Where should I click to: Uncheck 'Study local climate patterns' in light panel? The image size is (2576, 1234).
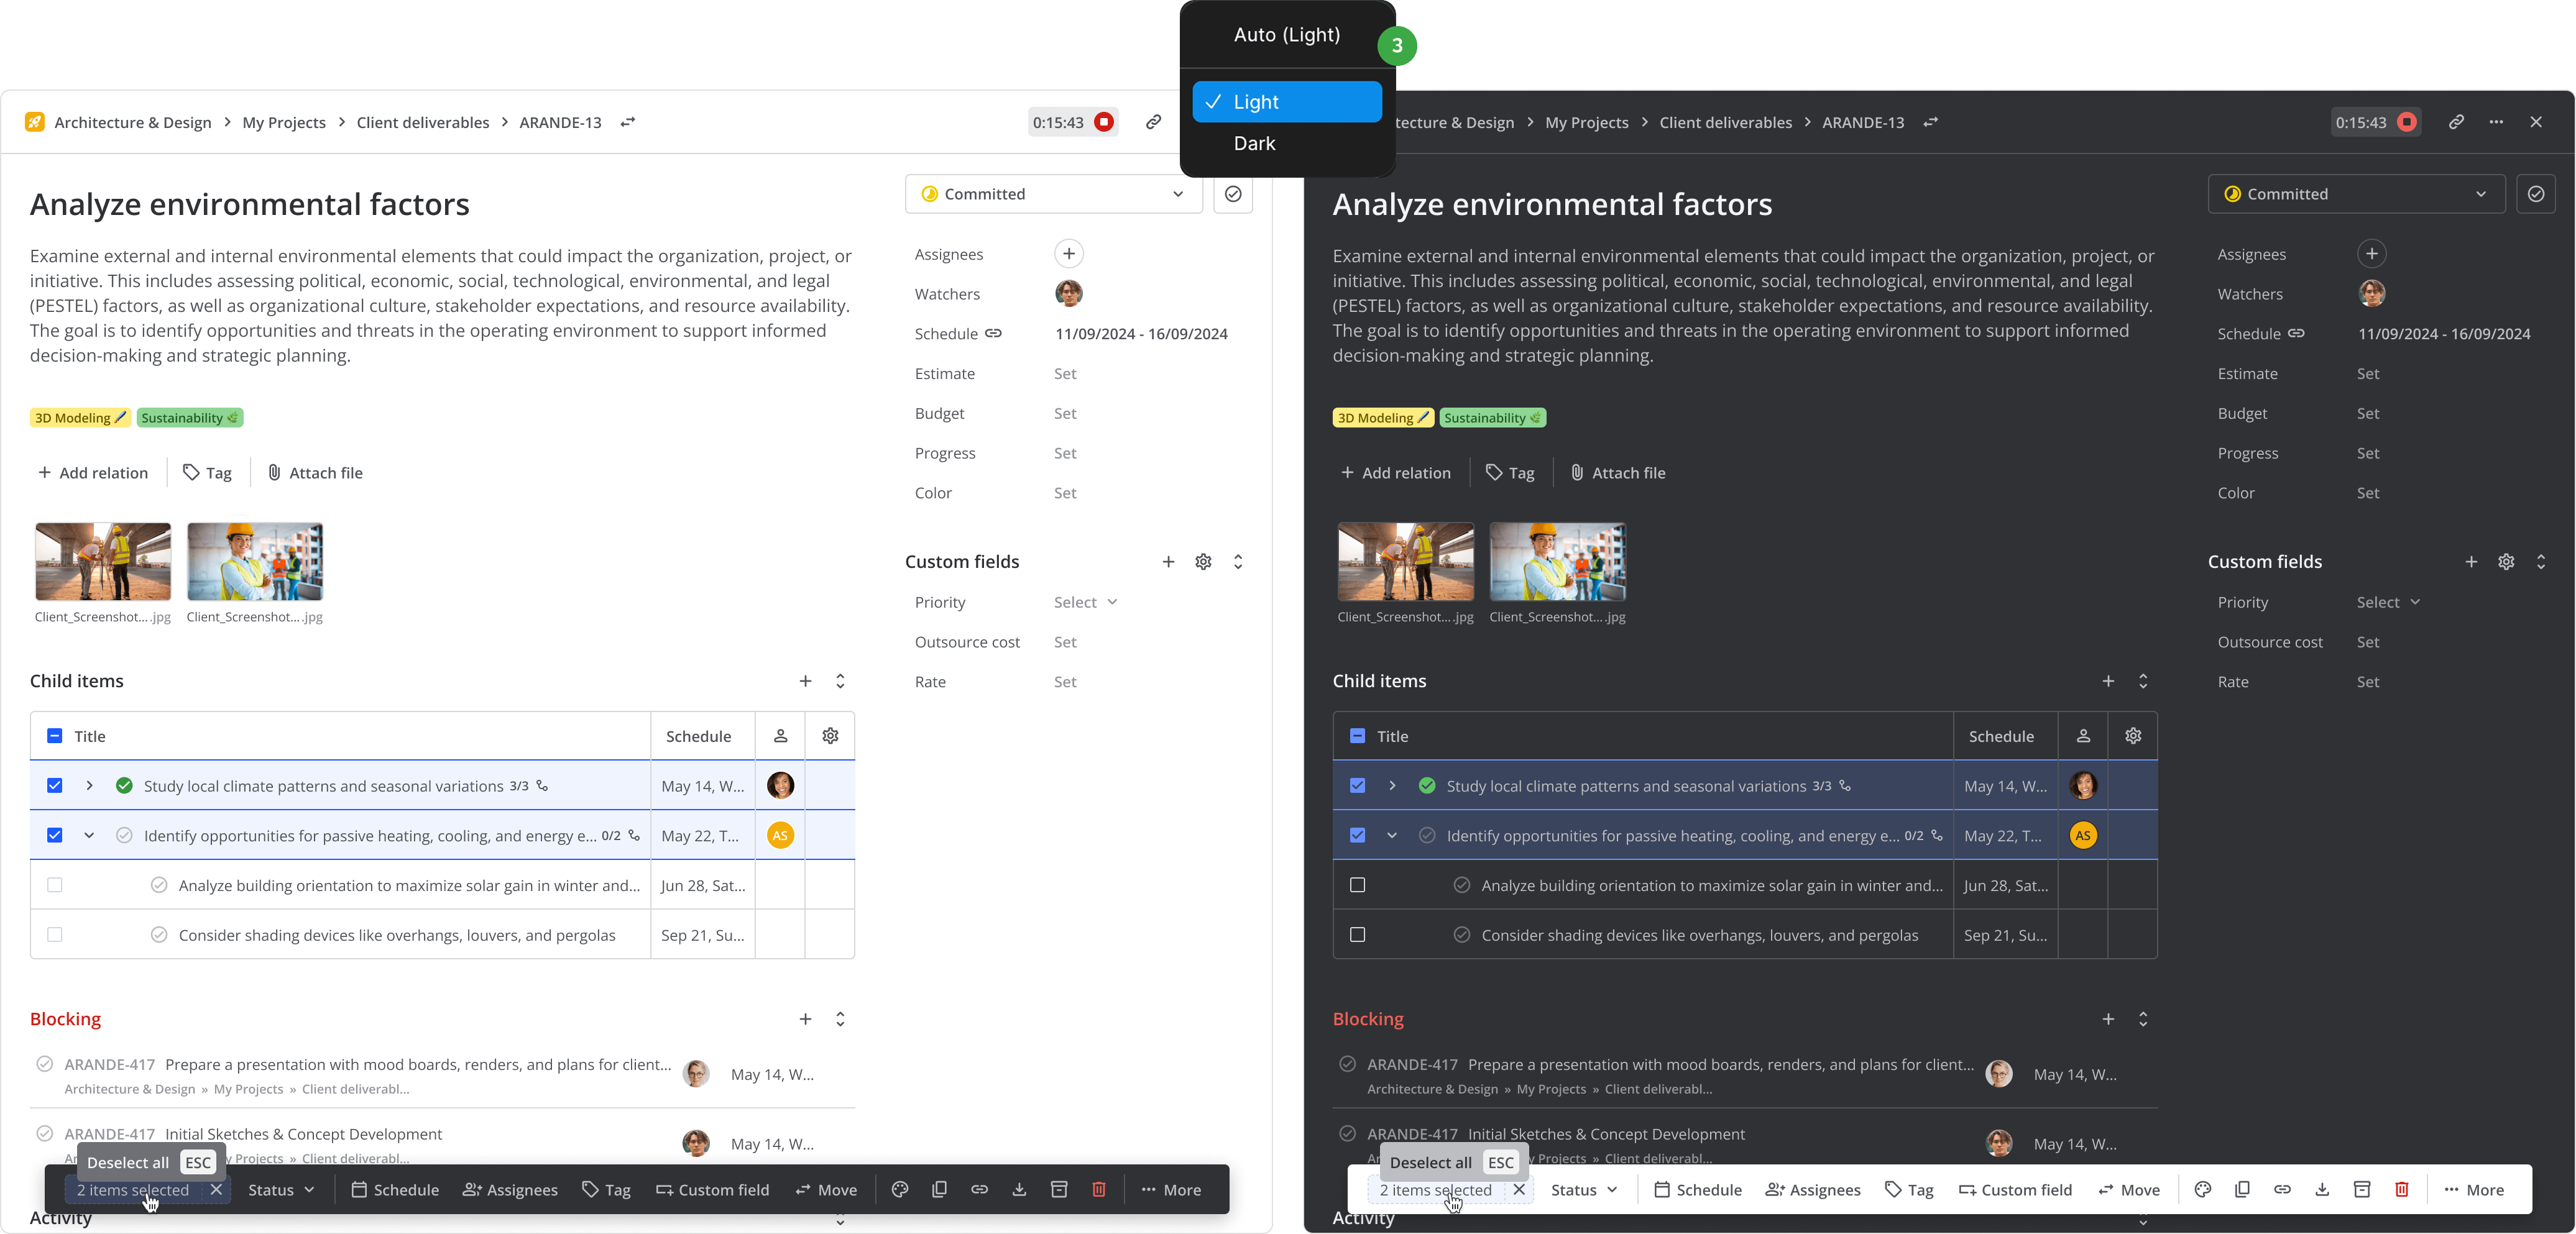55,785
